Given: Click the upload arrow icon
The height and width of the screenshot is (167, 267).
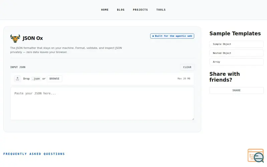Looking at the screenshot, I should coord(18,78).
